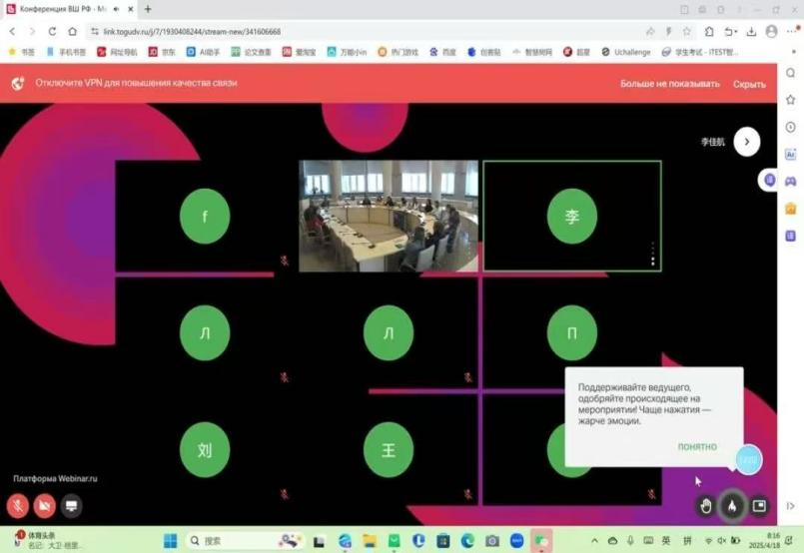The image size is (804, 553).
Task: Open the Camera app from the taskbar
Action: 492,541
